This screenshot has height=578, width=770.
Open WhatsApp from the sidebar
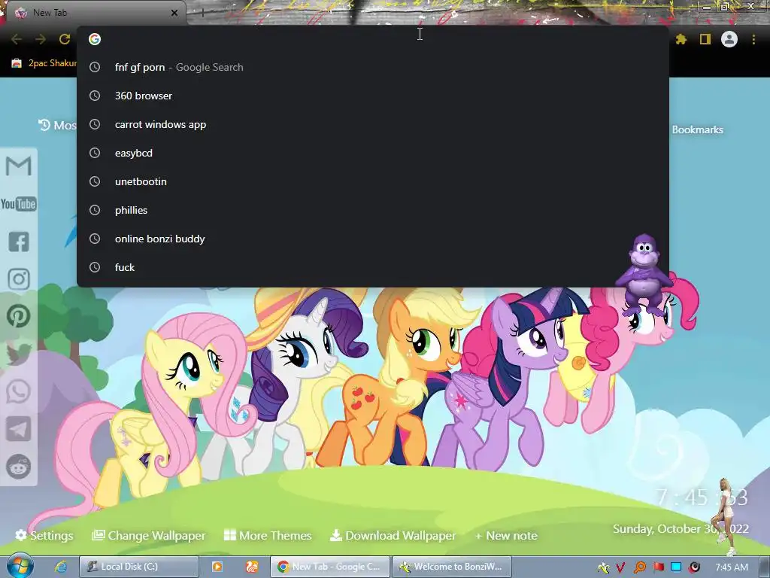19,391
